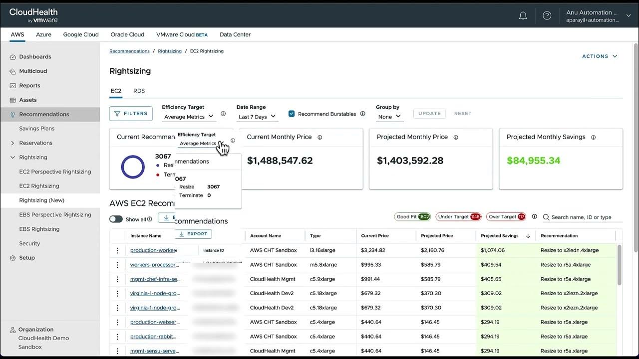Click info icon next to Show all
The image size is (639, 359).
[x=150, y=219]
